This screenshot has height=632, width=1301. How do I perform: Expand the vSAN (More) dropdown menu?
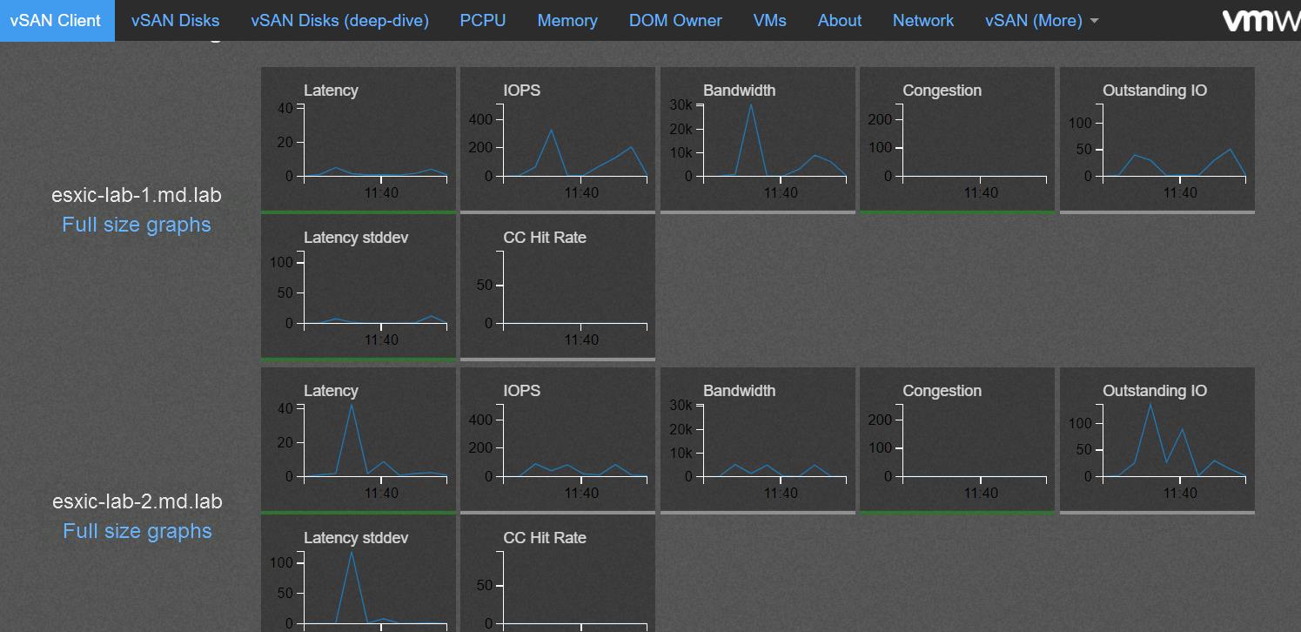(1042, 20)
